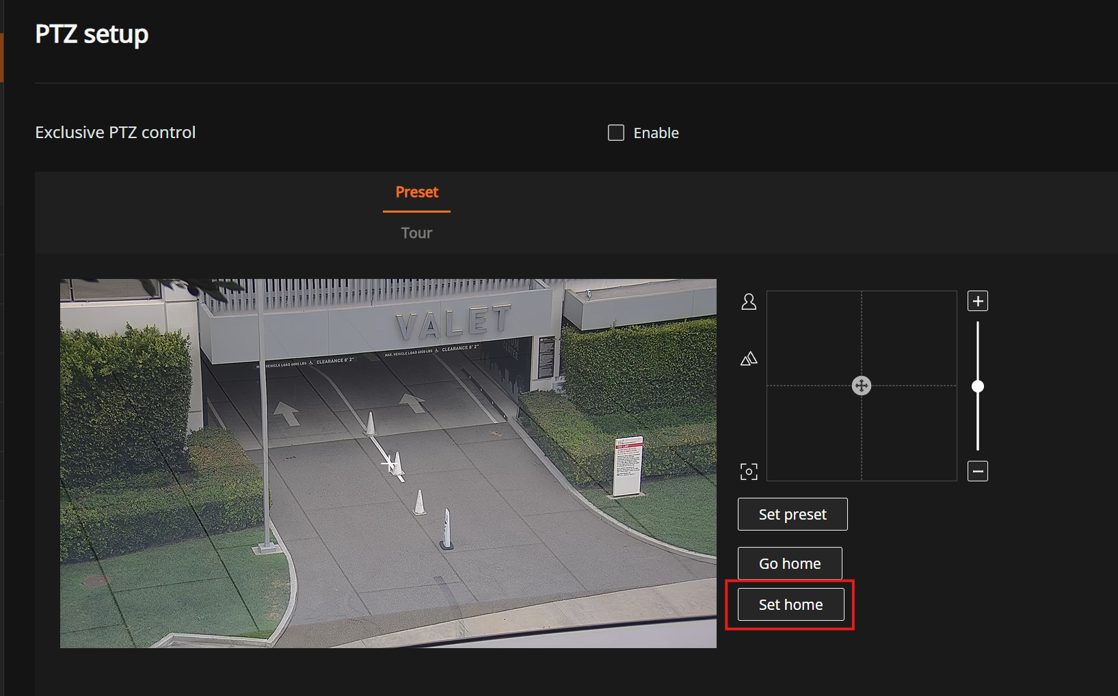This screenshot has height=696, width=1118.
Task: Click the PTZ setup page heading
Action: (92, 34)
